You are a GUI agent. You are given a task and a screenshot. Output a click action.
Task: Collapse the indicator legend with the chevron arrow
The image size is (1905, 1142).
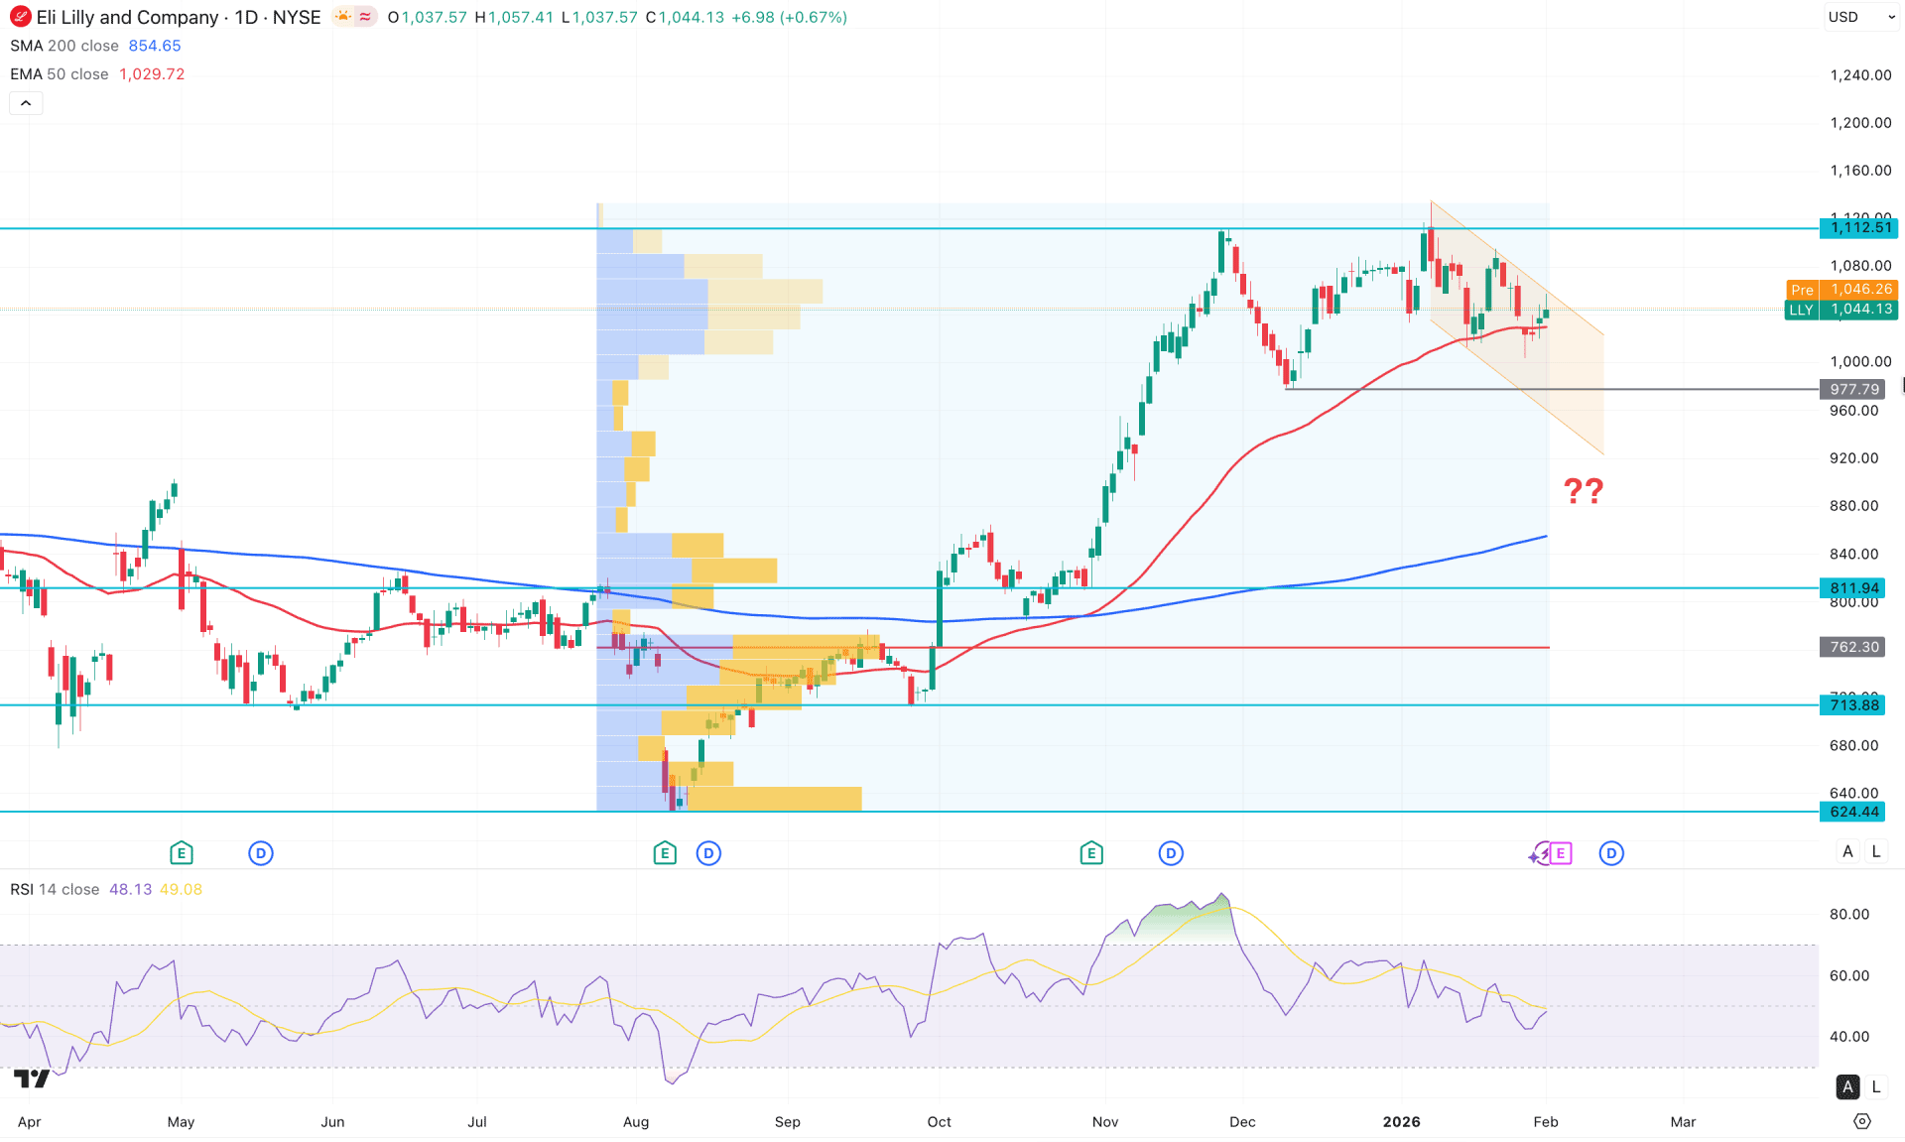tap(26, 102)
